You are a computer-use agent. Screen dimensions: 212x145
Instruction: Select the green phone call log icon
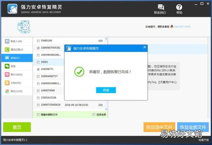pos(7,50)
